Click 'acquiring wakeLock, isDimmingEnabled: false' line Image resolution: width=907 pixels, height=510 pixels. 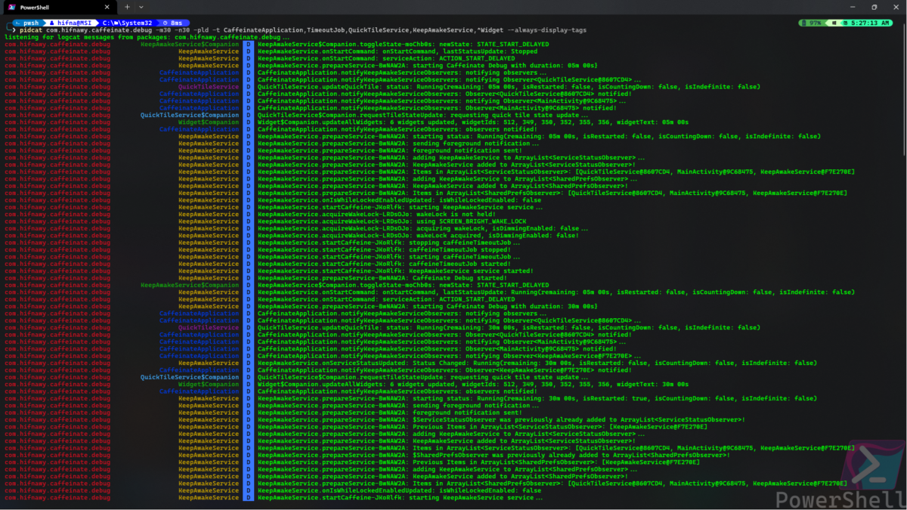click(x=423, y=228)
